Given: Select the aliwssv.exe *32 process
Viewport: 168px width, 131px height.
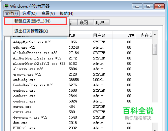Looking at the screenshot, I should (28, 69).
